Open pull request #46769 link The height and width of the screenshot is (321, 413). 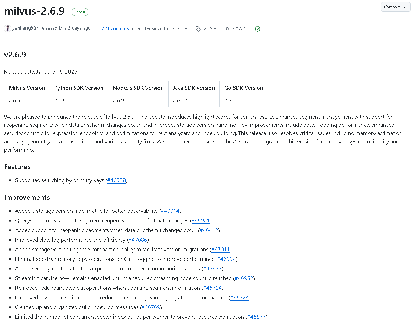click(x=151, y=307)
